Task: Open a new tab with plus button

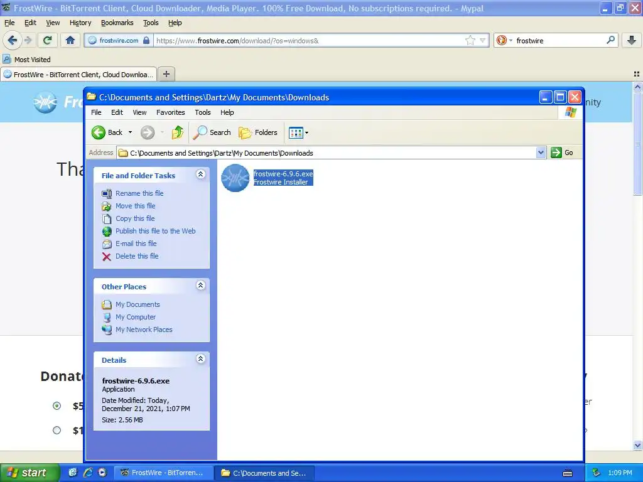Action: 166,74
